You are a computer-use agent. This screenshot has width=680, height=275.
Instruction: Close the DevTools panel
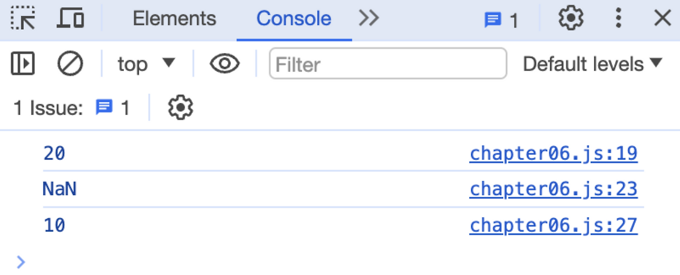click(x=662, y=19)
